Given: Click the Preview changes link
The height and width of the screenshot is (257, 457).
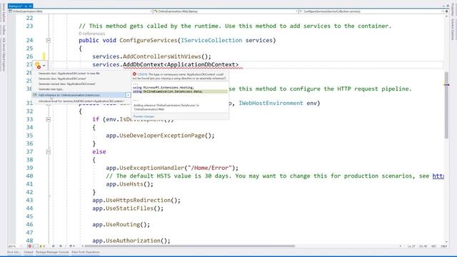Looking at the screenshot, I should 144,116.
